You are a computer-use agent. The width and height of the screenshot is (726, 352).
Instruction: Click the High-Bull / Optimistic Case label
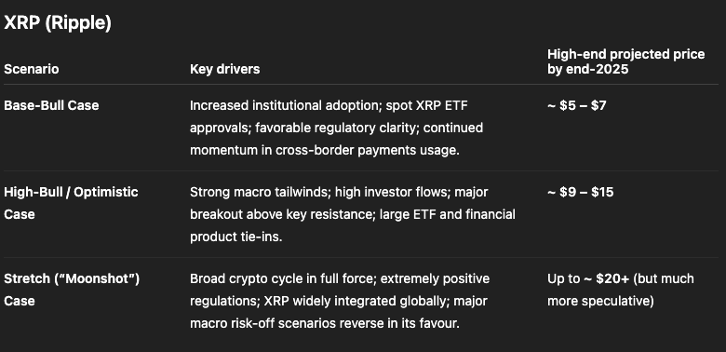pos(71,203)
